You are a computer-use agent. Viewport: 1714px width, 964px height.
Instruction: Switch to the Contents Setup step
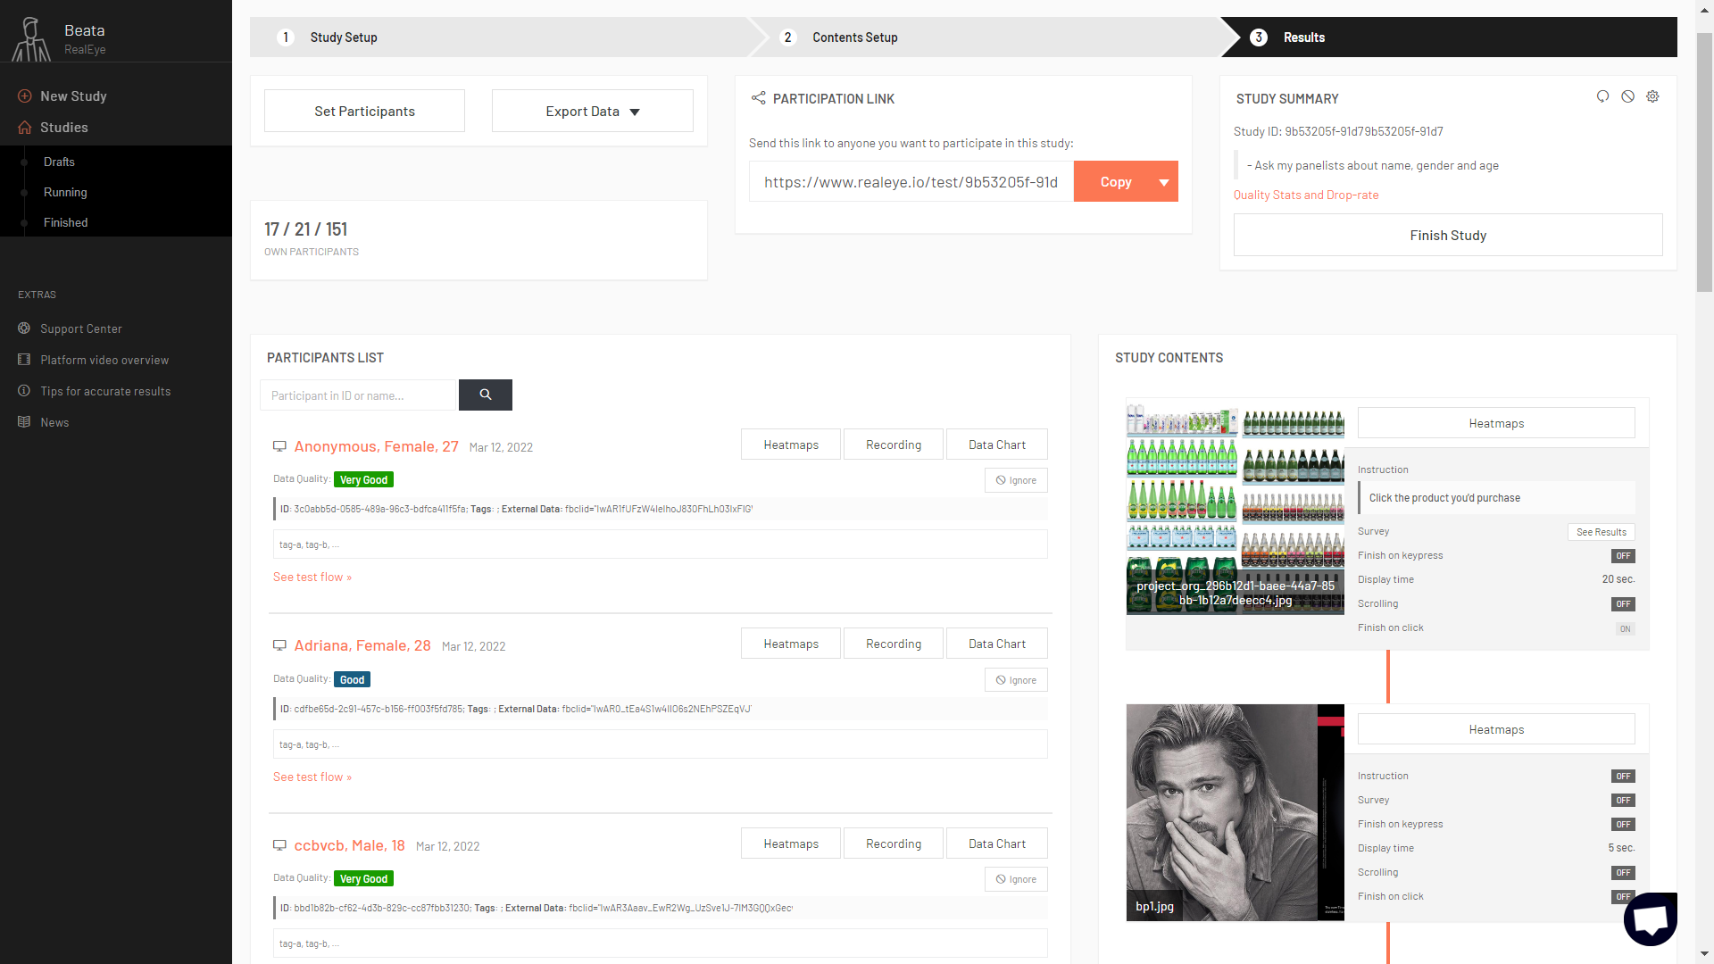853,37
